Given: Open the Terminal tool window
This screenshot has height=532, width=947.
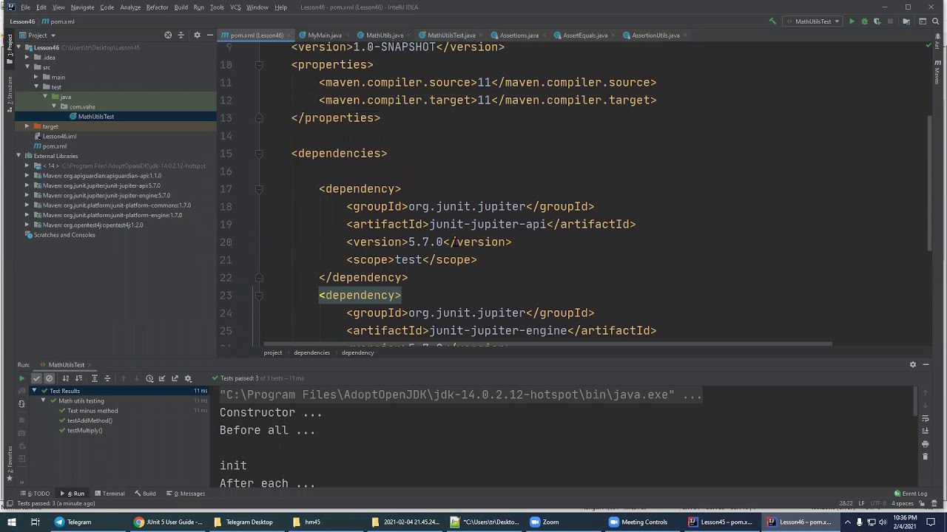Looking at the screenshot, I should coord(109,494).
